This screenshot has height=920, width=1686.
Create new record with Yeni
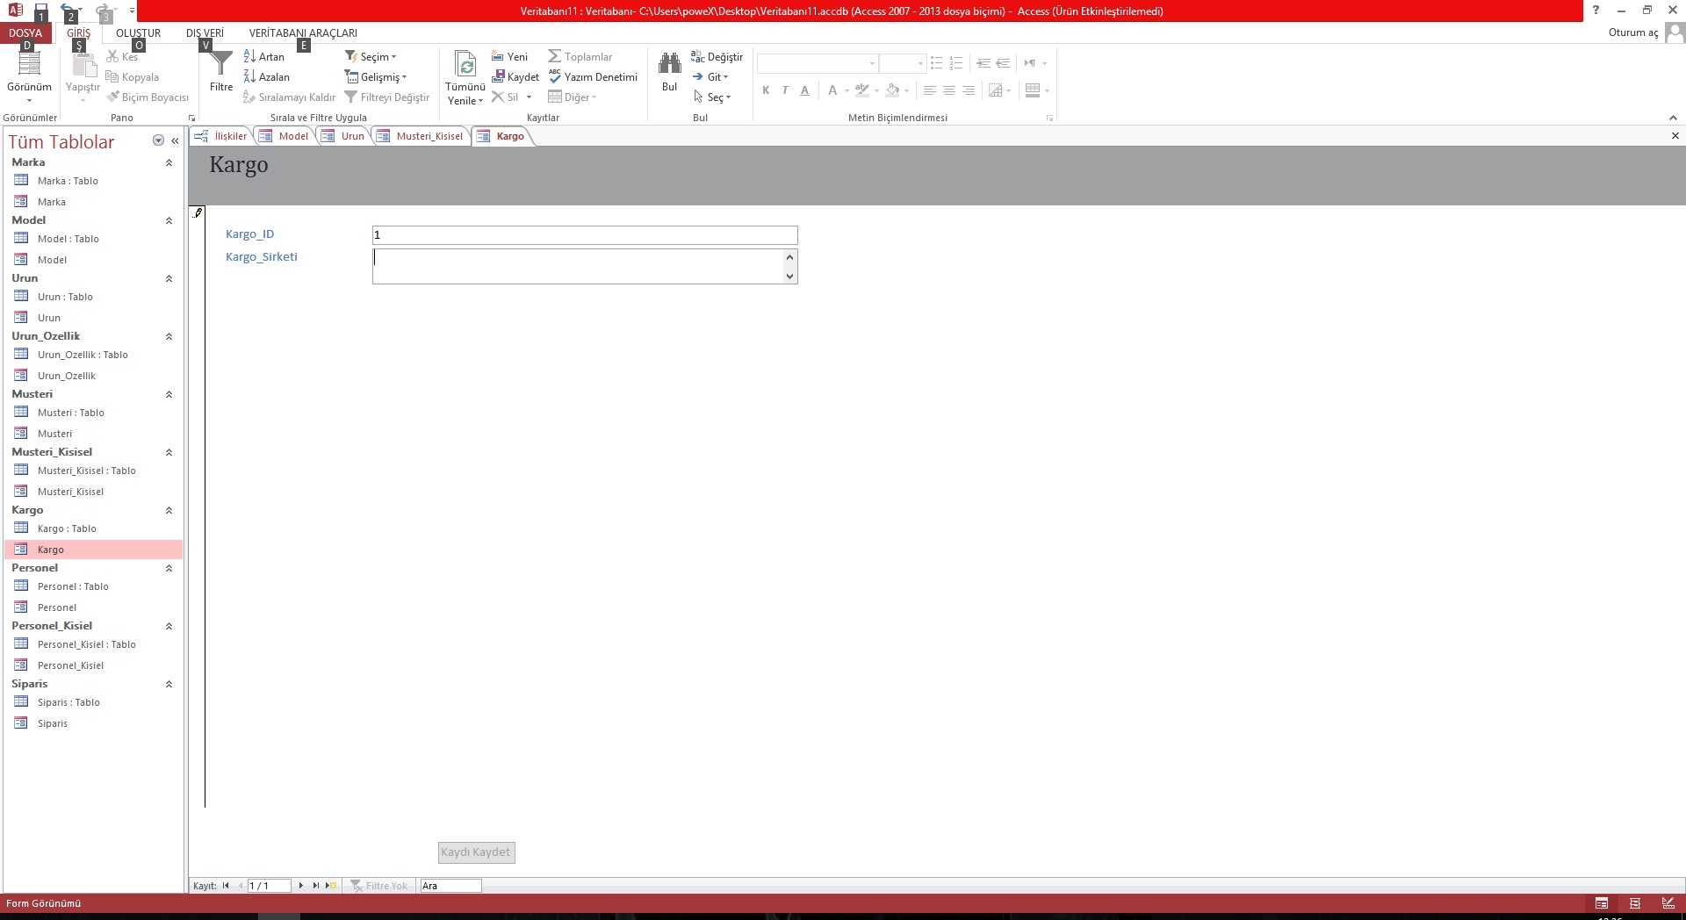(x=509, y=57)
